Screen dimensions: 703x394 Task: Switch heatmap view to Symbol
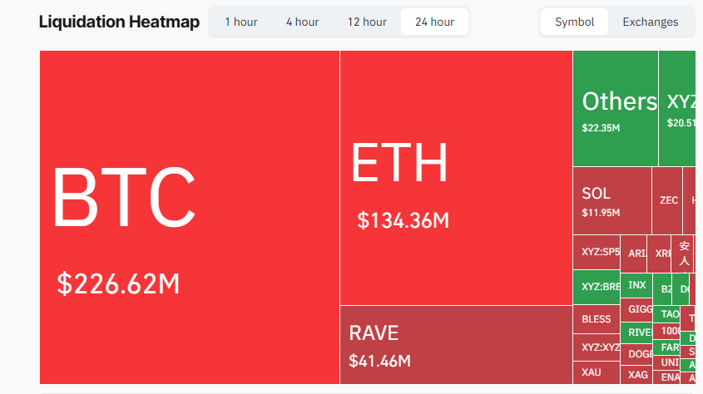(574, 22)
